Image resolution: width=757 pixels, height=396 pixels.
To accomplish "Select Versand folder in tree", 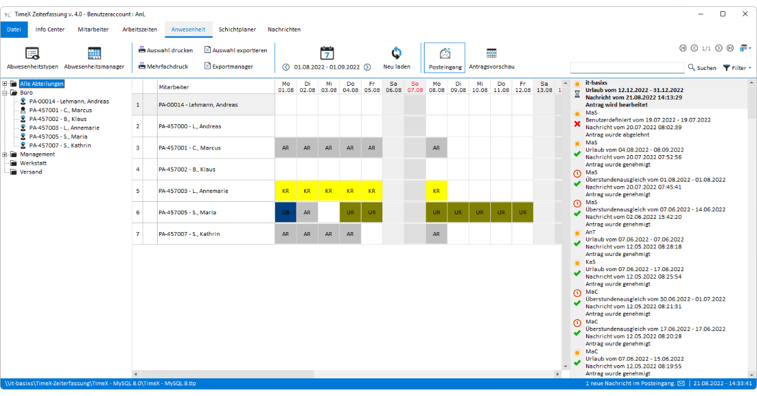I will tap(30, 172).
